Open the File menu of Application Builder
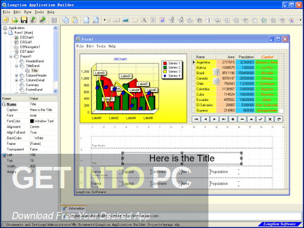Viewport: 304px width, 228px height. point(6,12)
